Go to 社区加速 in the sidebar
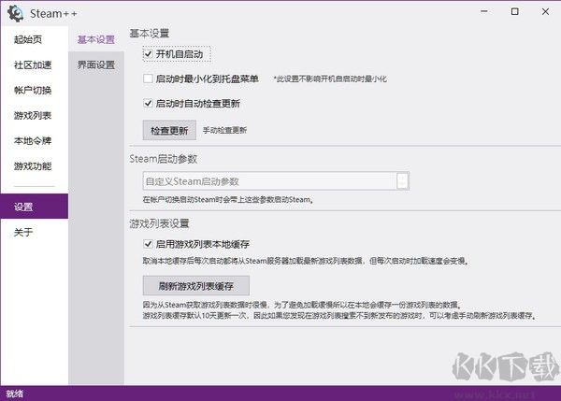 34,64
